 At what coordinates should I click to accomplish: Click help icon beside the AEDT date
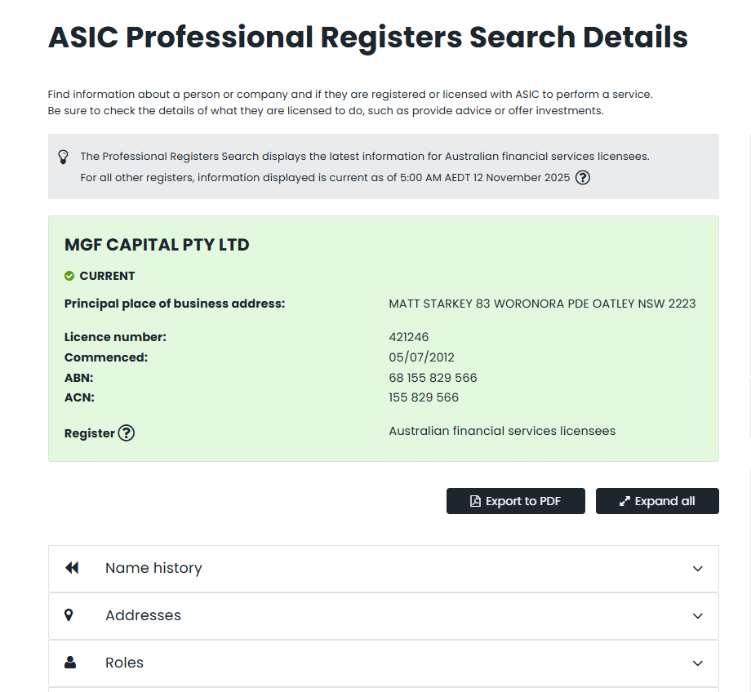(583, 178)
